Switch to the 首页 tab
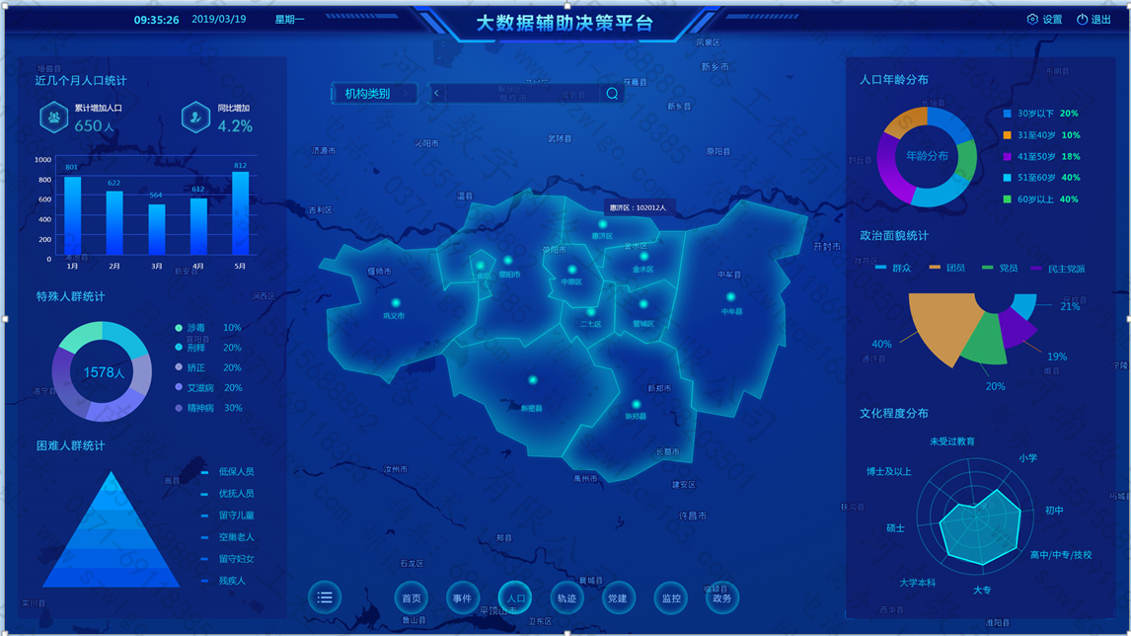This screenshot has height=636, width=1131. tap(411, 597)
